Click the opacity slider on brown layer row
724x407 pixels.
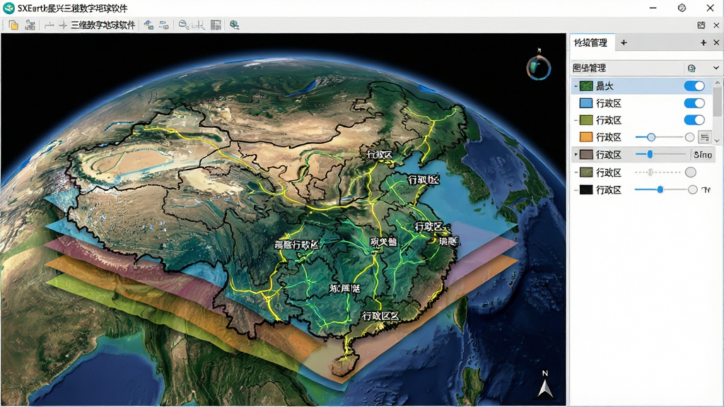click(x=660, y=155)
